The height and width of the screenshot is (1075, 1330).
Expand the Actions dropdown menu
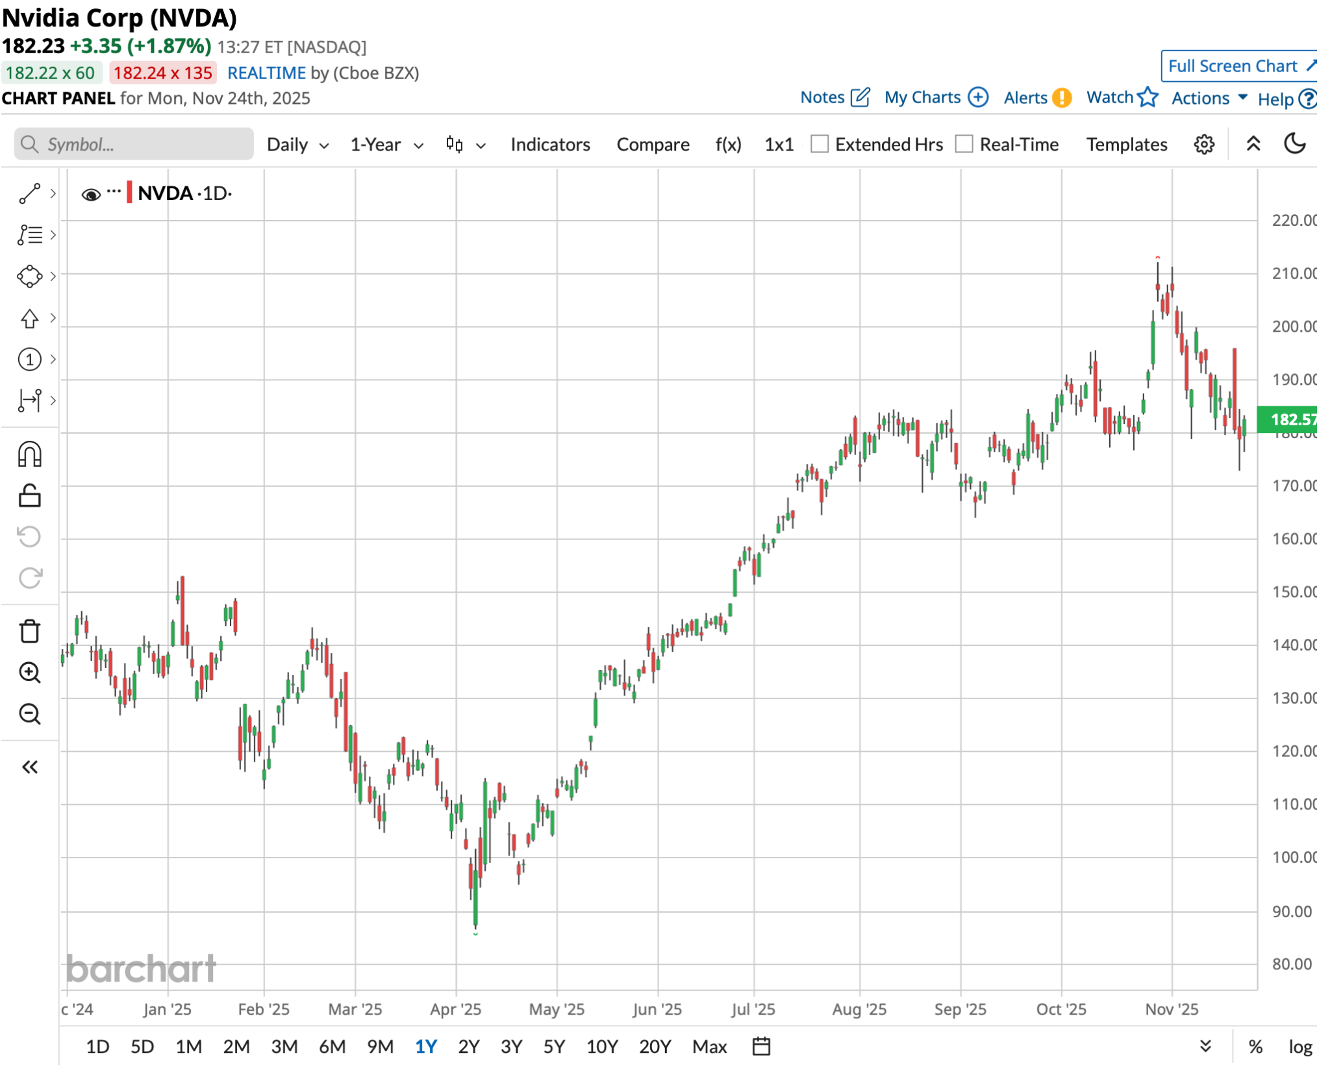(1209, 98)
